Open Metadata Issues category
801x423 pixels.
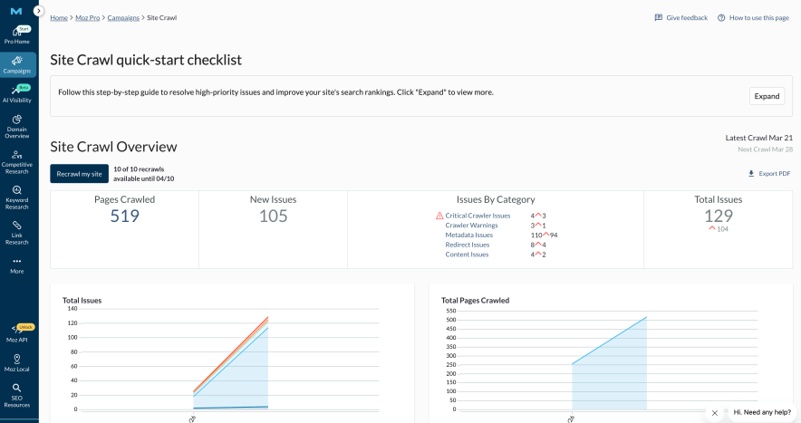tap(469, 235)
